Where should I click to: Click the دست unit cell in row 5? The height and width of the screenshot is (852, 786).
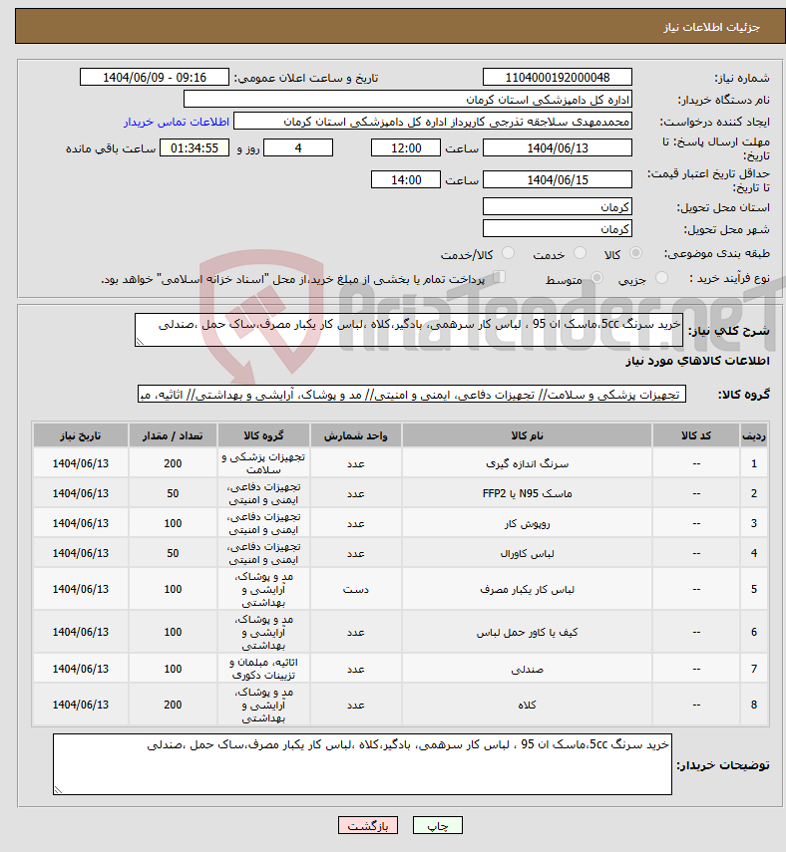[356, 590]
